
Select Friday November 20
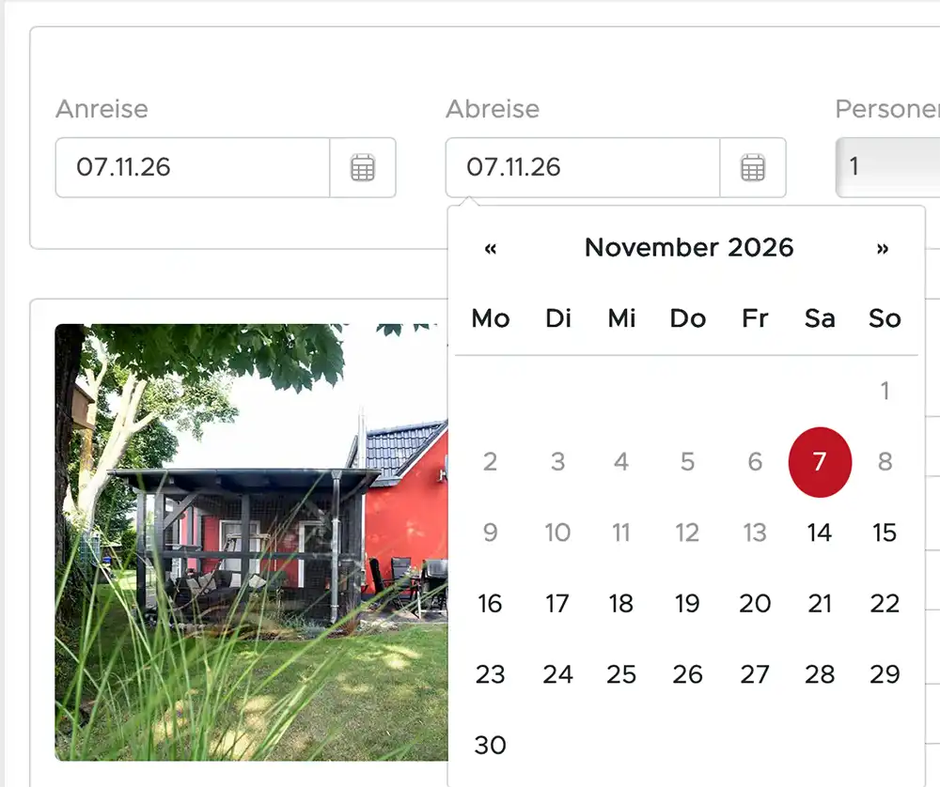[755, 604]
